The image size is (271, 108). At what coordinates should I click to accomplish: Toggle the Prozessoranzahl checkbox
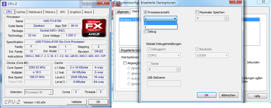146,12
